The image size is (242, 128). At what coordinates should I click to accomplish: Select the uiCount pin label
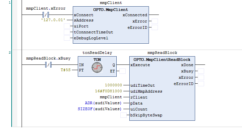pyautogui.click(x=139, y=109)
